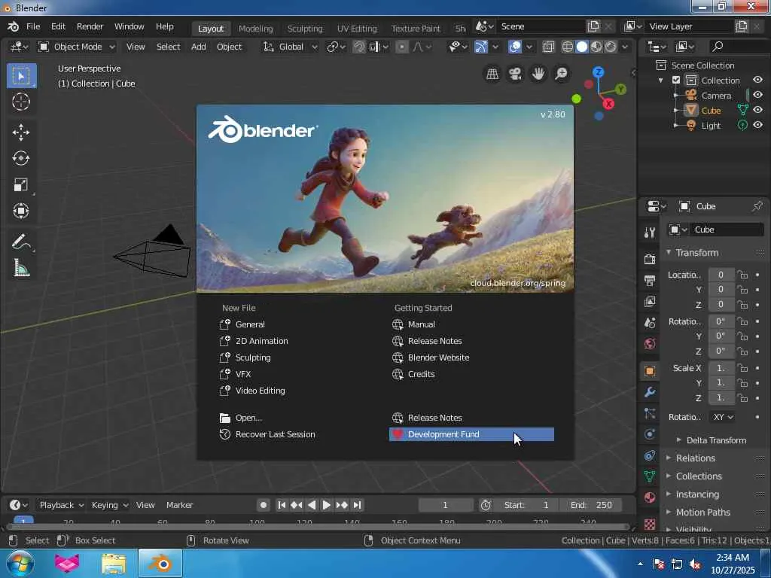This screenshot has height=578, width=771.
Task: Open the File menu
Action: pyautogui.click(x=33, y=26)
